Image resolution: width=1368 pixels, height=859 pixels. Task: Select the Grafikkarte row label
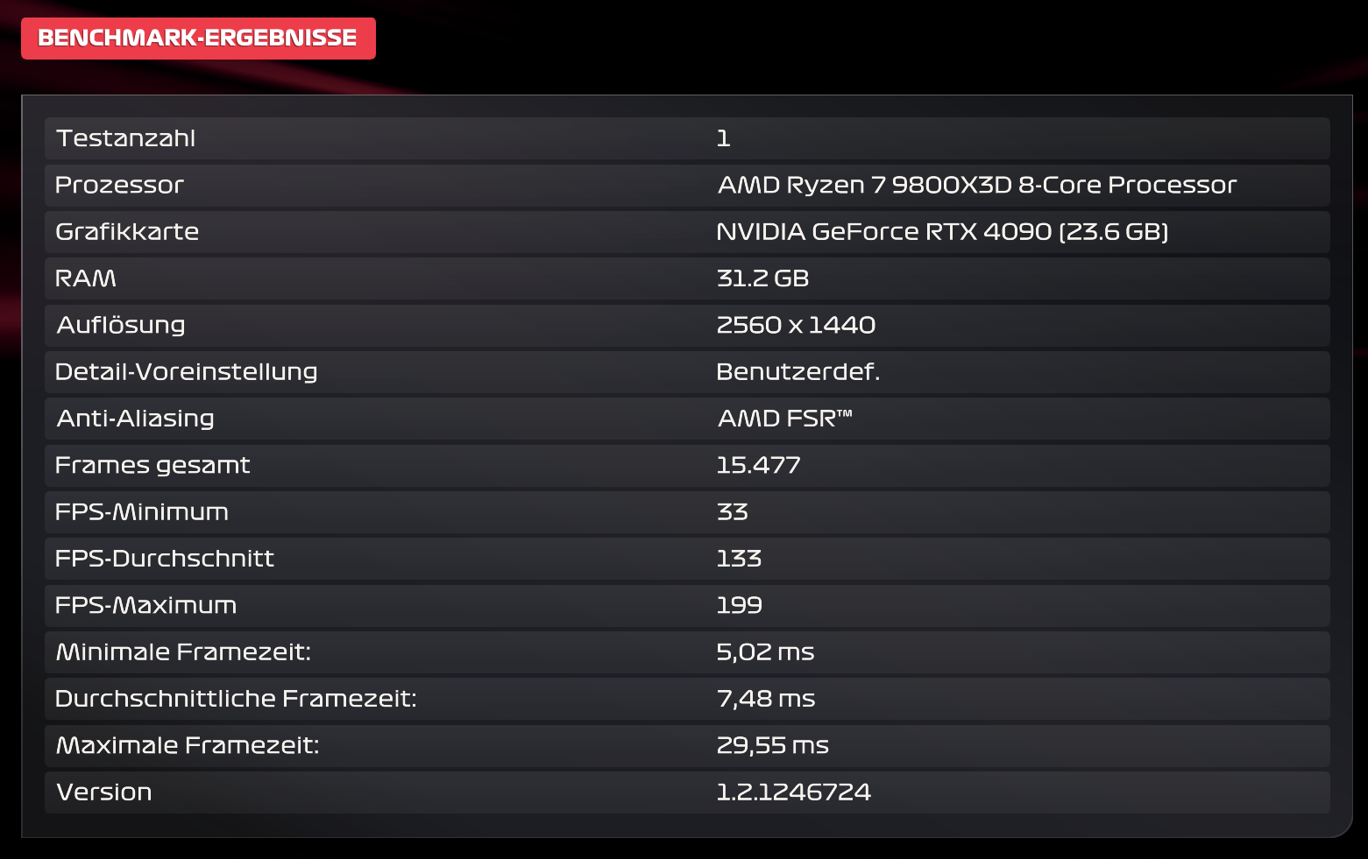[127, 232]
